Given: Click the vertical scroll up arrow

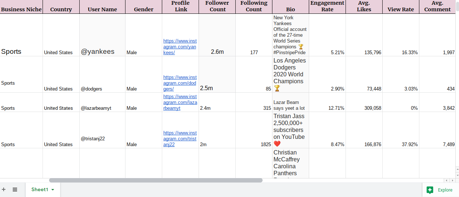Looking at the screenshot, I should (x=457, y=169).
